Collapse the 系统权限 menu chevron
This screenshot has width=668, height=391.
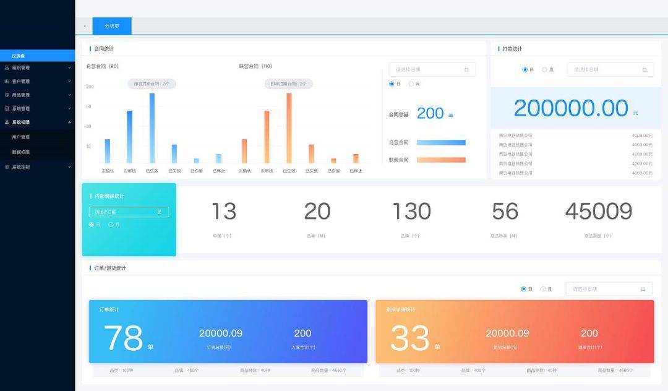coord(69,122)
